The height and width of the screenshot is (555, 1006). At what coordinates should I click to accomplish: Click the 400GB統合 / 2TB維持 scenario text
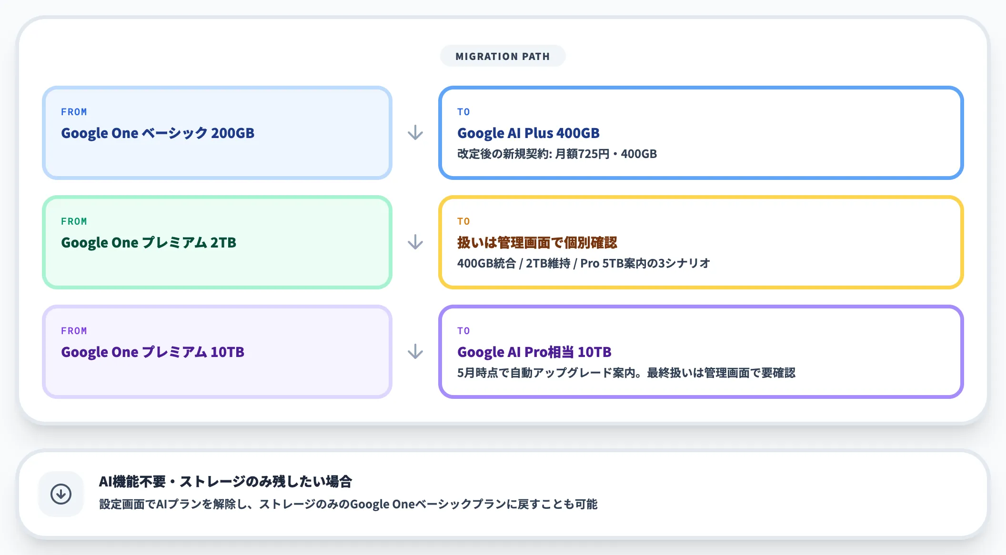pos(583,263)
